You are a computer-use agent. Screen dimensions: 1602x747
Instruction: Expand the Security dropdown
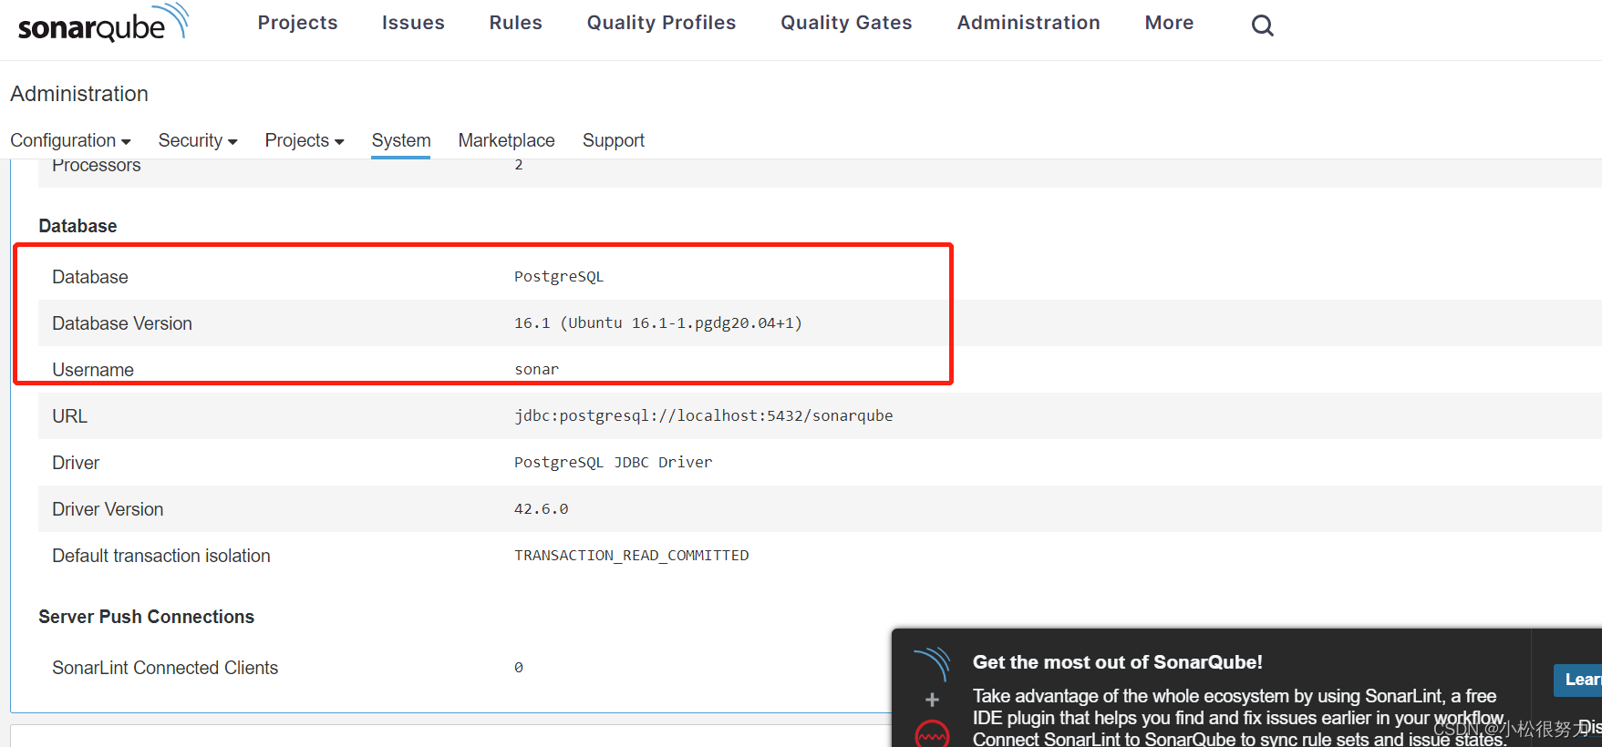(x=198, y=140)
